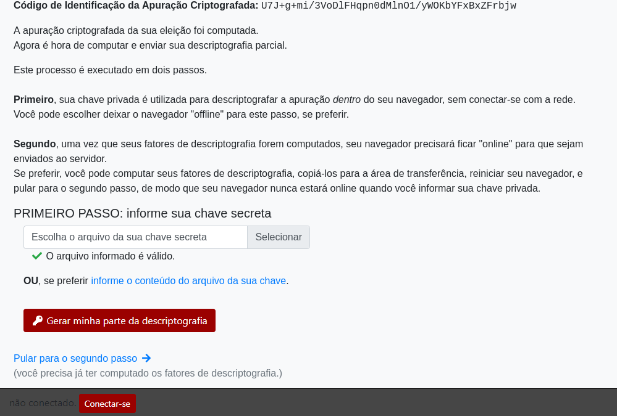617x416 pixels.
Task: Click the green checkmark validity icon
Action: click(x=37, y=256)
